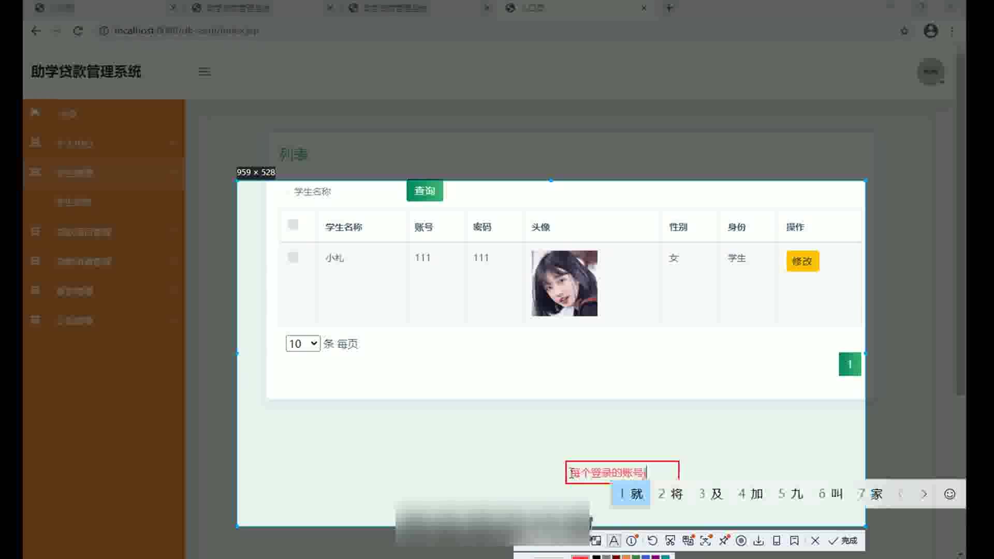Open the 10 per-page dropdown
Screen dimensions: 994x559
[303, 344]
